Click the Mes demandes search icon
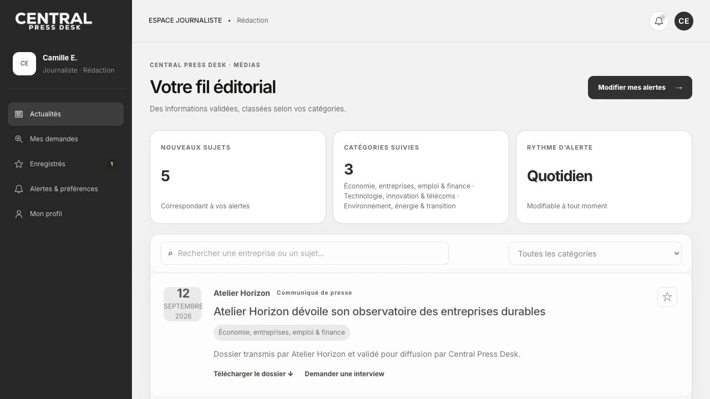Viewport: 710px width, 399px height. point(19,139)
